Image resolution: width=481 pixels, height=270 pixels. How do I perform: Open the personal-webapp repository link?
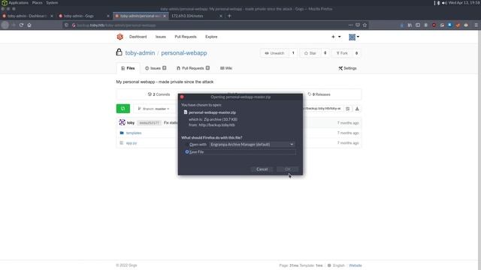click(183, 53)
